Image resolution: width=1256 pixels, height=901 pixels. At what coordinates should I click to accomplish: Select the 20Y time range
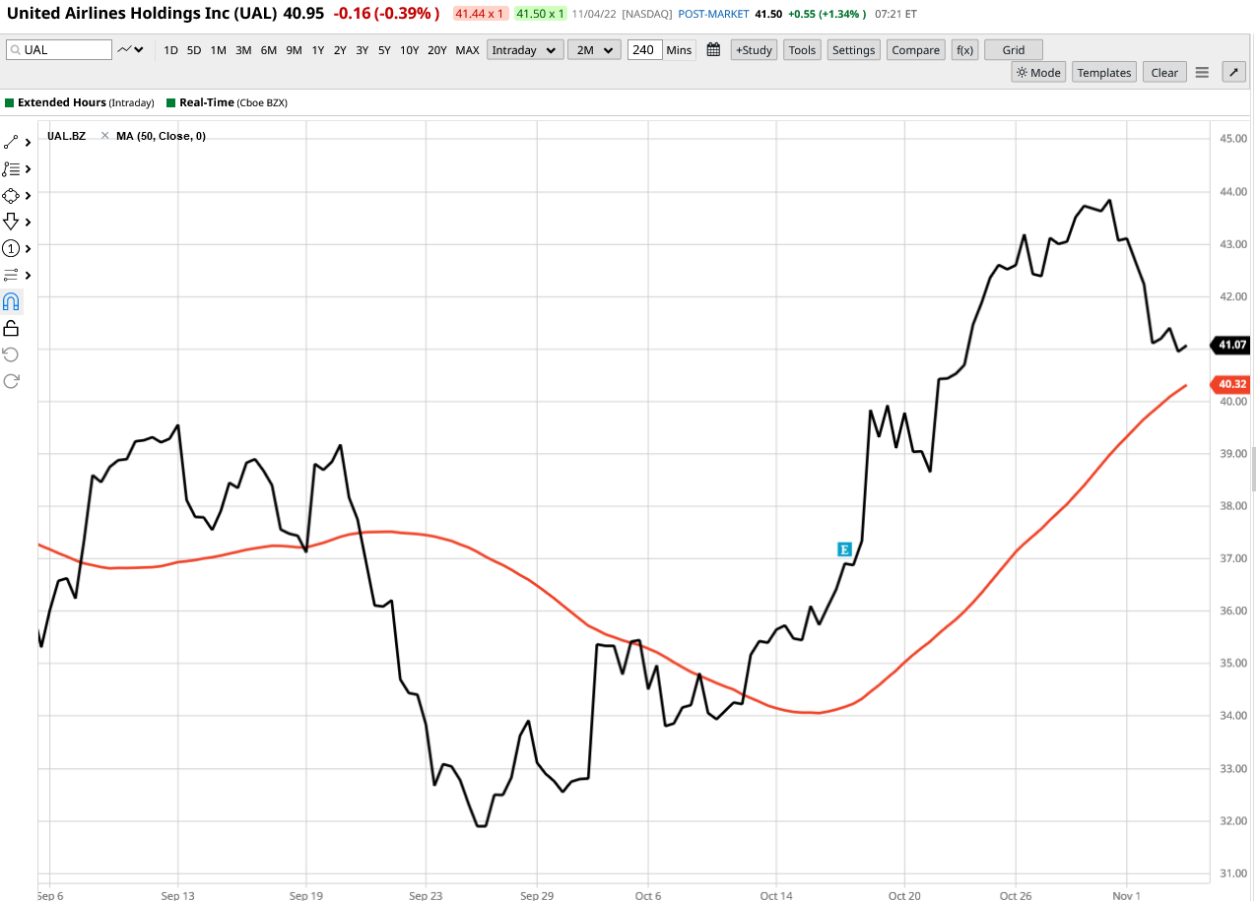click(437, 49)
